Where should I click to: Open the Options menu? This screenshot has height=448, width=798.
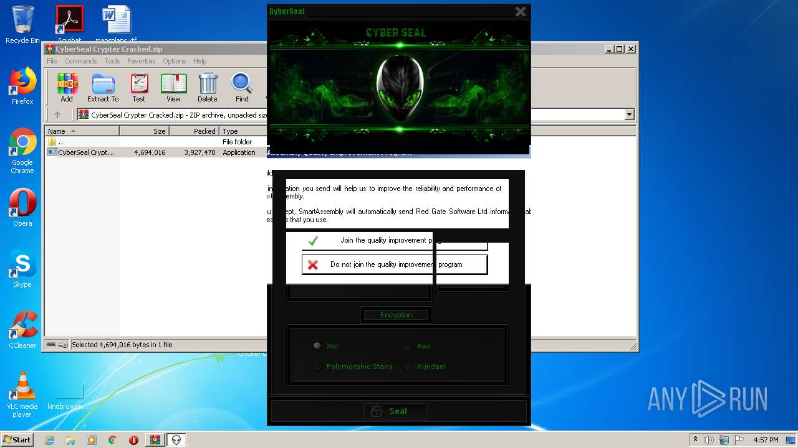click(175, 61)
